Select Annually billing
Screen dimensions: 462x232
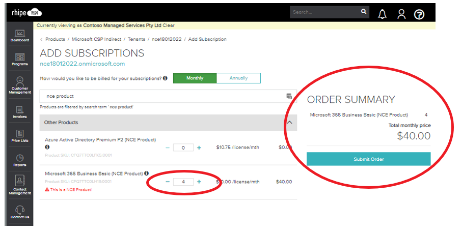[238, 78]
